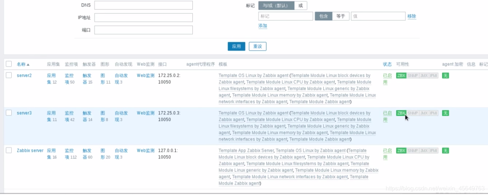Open 图形 for server2

[x=103, y=79]
